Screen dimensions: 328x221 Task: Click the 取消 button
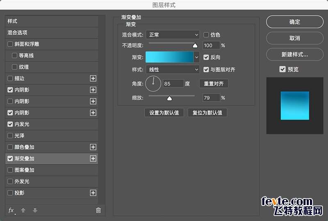point(295,38)
